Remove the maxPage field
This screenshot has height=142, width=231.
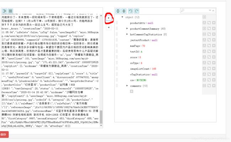click(214, 45)
